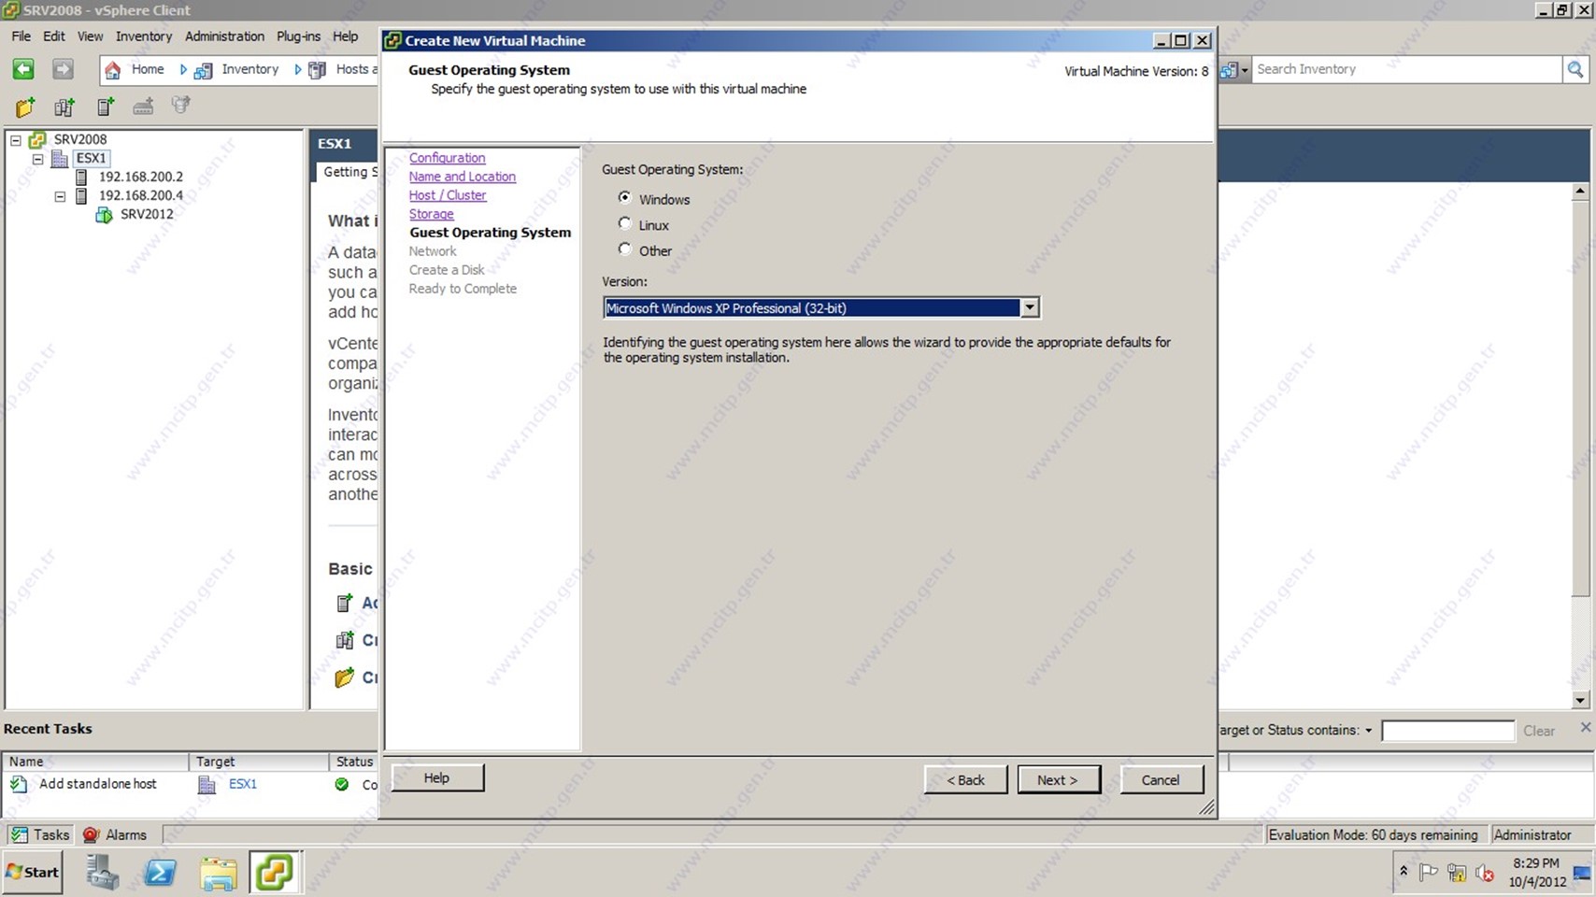Click the ESX1 target link in Recent Tasks
The image size is (1596, 897).
click(243, 784)
